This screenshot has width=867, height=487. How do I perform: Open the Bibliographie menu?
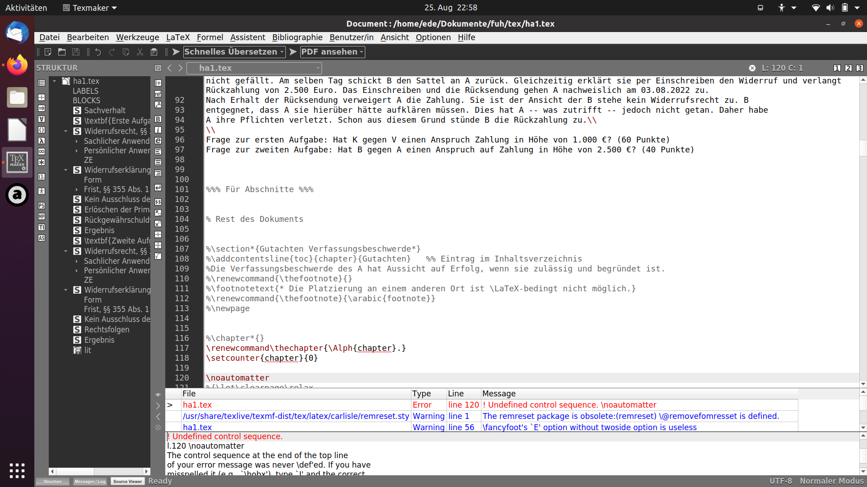click(x=297, y=37)
